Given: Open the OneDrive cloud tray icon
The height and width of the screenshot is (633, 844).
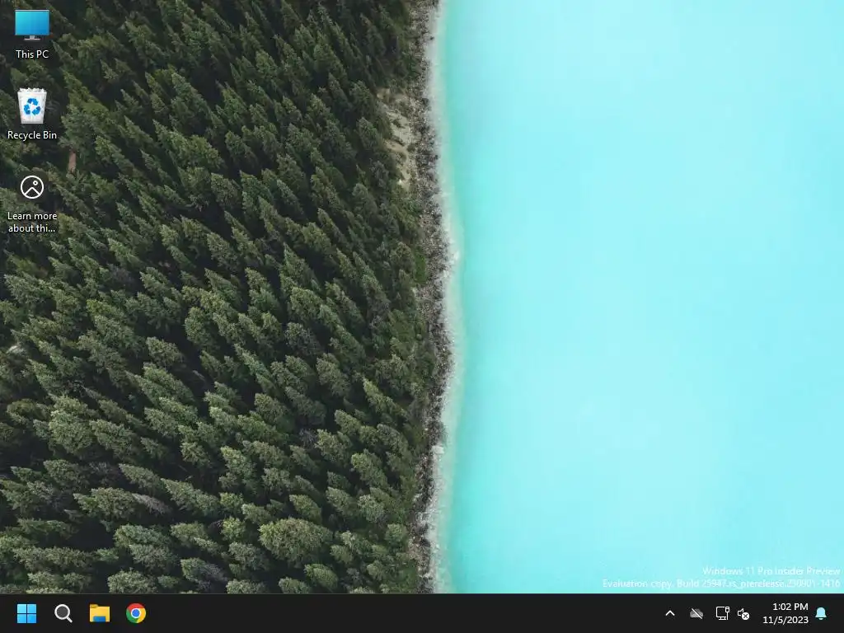Looking at the screenshot, I should [696, 613].
